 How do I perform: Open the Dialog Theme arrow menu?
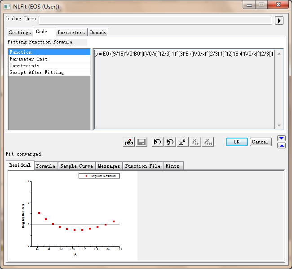(279, 21)
